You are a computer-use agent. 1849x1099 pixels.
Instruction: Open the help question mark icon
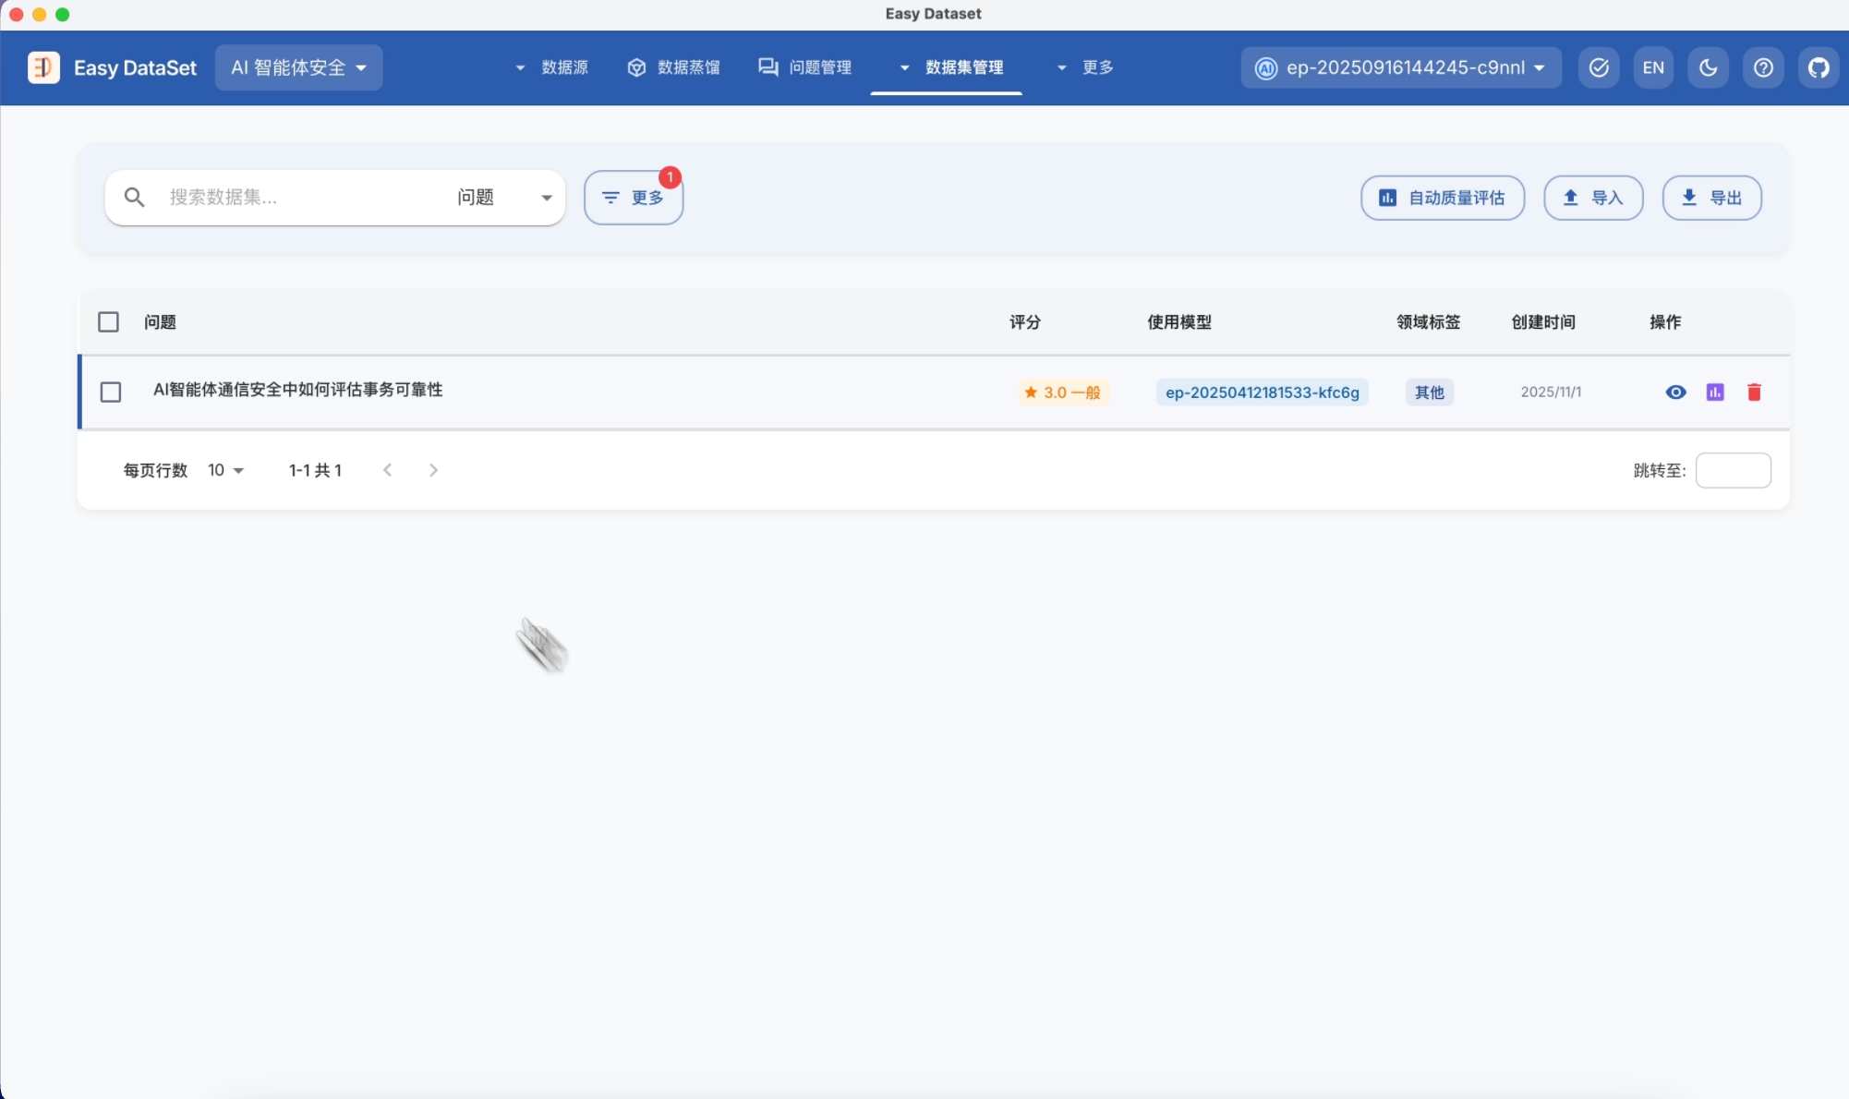1763,67
